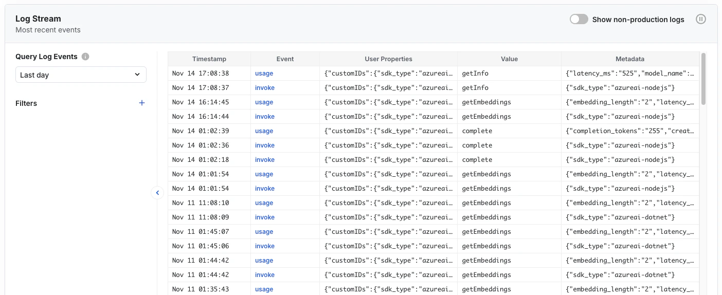Open invoke event at Nov 14 17:08:37
Image resolution: width=722 pixels, height=295 pixels.
point(265,88)
